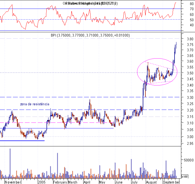Click the x100 volume multiplier box
This screenshot has height=184, width=195.
coord(185,176)
